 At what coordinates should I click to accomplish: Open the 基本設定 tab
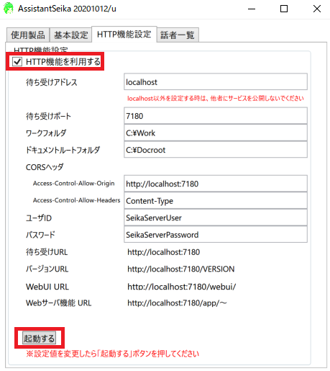pyautogui.click(x=70, y=35)
